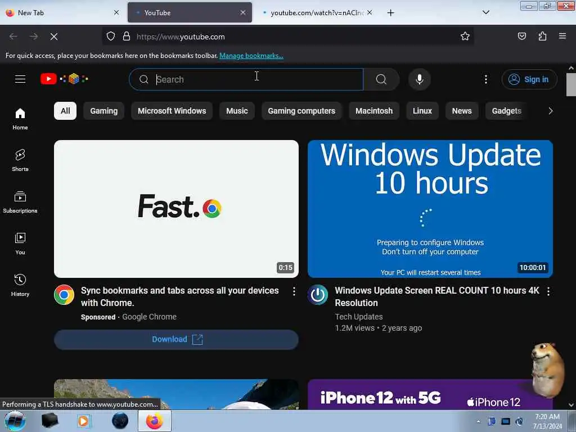Image resolution: width=576 pixels, height=432 pixels.
Task: Click the YouTube search field
Action: pyautogui.click(x=246, y=79)
